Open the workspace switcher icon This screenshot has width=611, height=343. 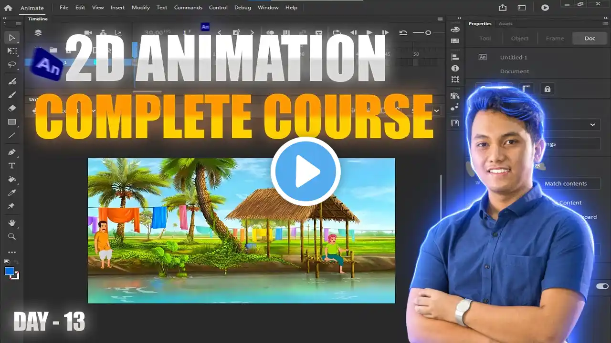point(522,8)
